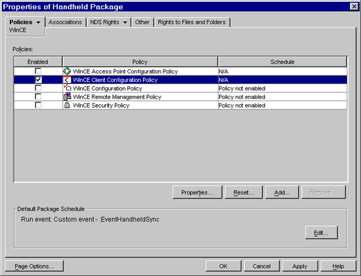The image size is (361, 276).
Task: Confirm with the OK button
Action: [223, 266]
